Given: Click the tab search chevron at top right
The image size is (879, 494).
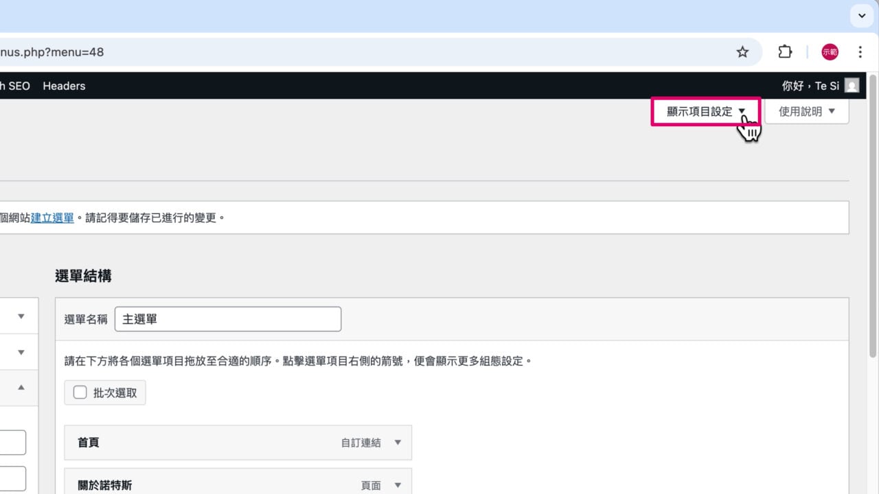Looking at the screenshot, I should pos(862,16).
